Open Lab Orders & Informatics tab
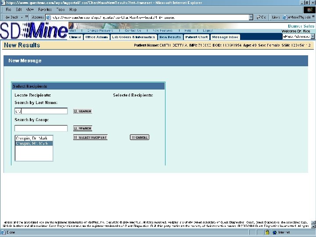The height and width of the screenshot is (237, 316). [133, 37]
